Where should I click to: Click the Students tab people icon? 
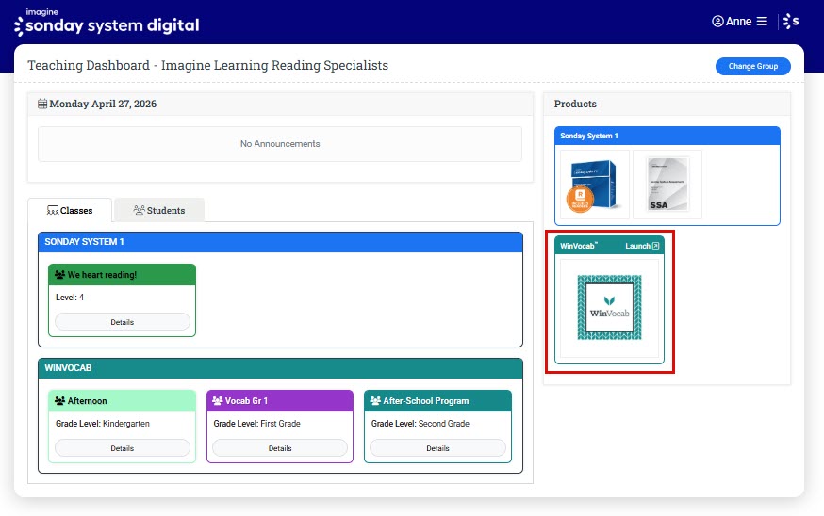tap(139, 210)
